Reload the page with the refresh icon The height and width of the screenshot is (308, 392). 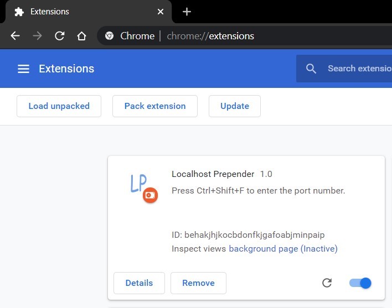(x=59, y=36)
